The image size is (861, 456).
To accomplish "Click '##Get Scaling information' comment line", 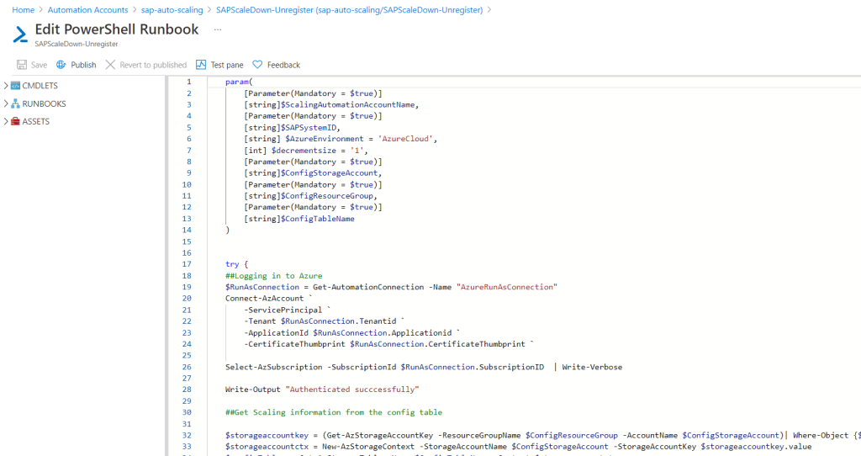I will tap(333, 412).
